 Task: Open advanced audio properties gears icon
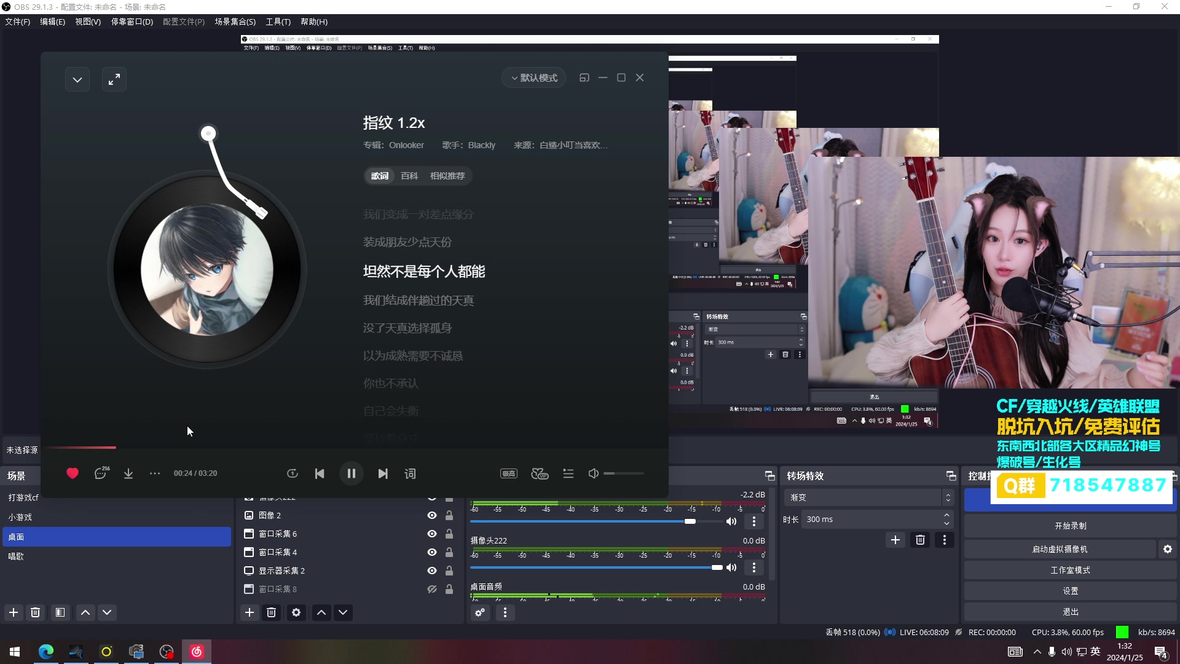pos(480,612)
